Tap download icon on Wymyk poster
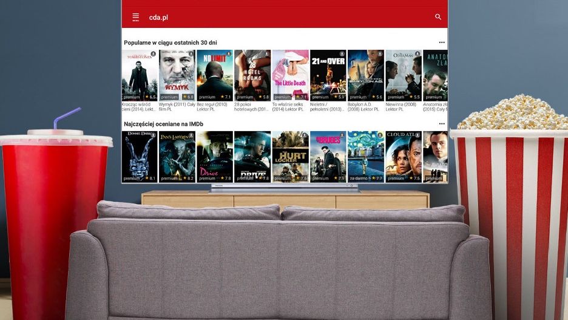Image resolution: width=568 pixels, height=320 pixels. pyautogui.click(x=191, y=53)
